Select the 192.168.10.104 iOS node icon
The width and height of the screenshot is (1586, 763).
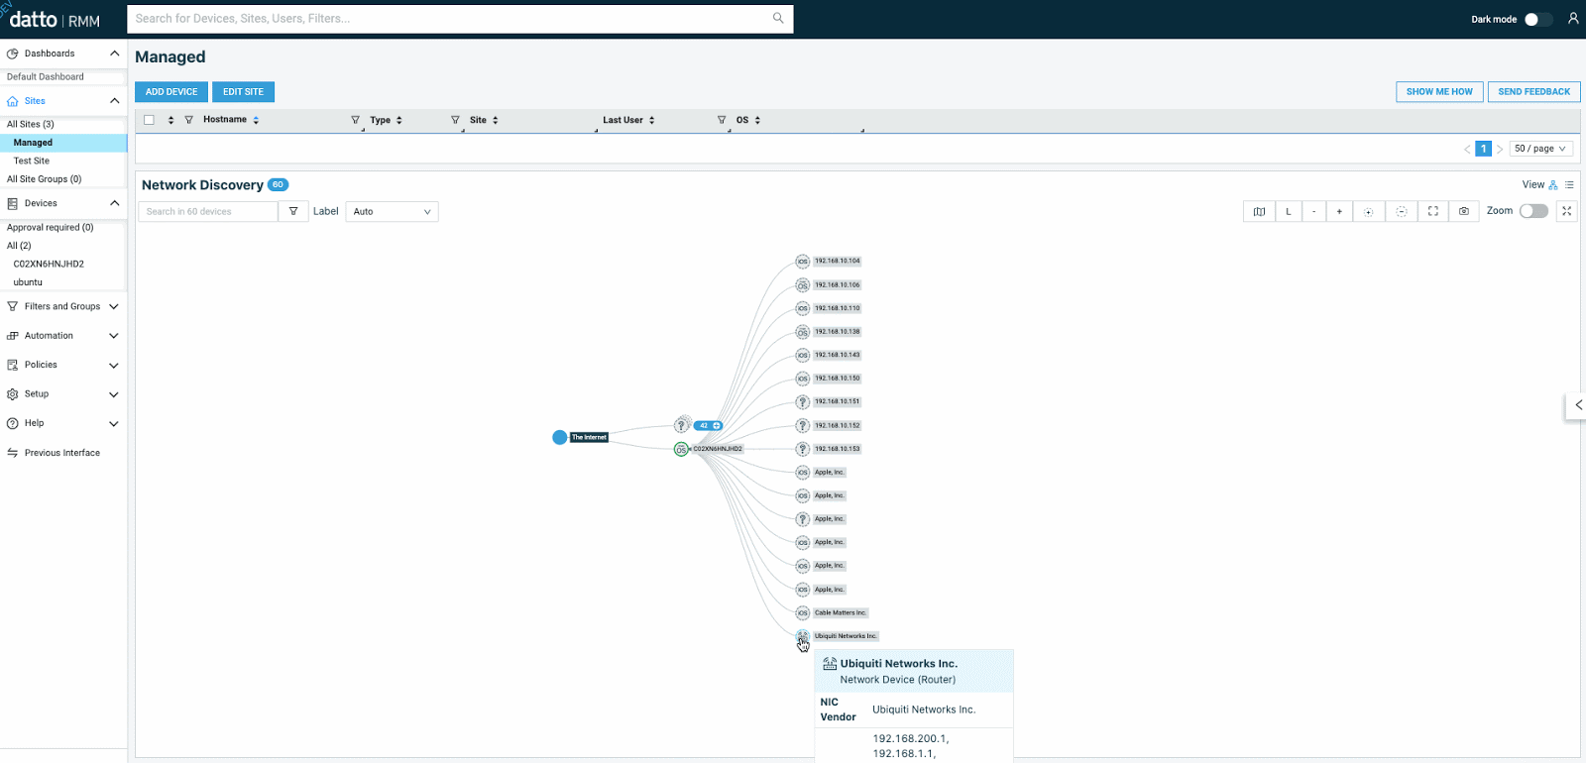[803, 262]
